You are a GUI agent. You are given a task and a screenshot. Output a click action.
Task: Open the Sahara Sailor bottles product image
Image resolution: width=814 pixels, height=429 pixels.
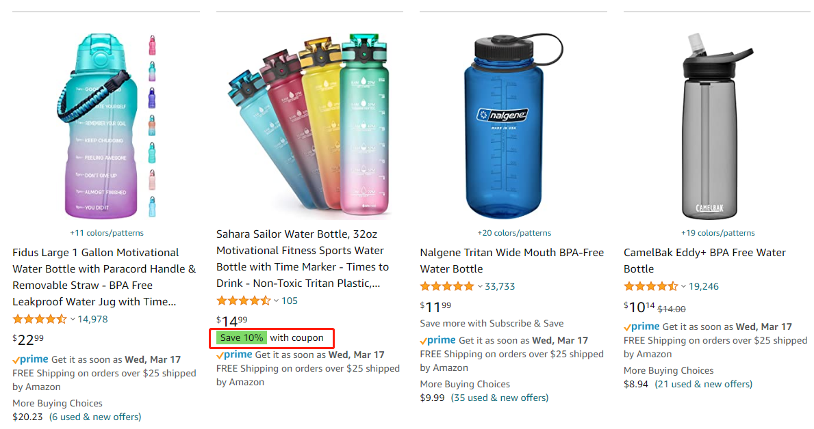coord(309,124)
